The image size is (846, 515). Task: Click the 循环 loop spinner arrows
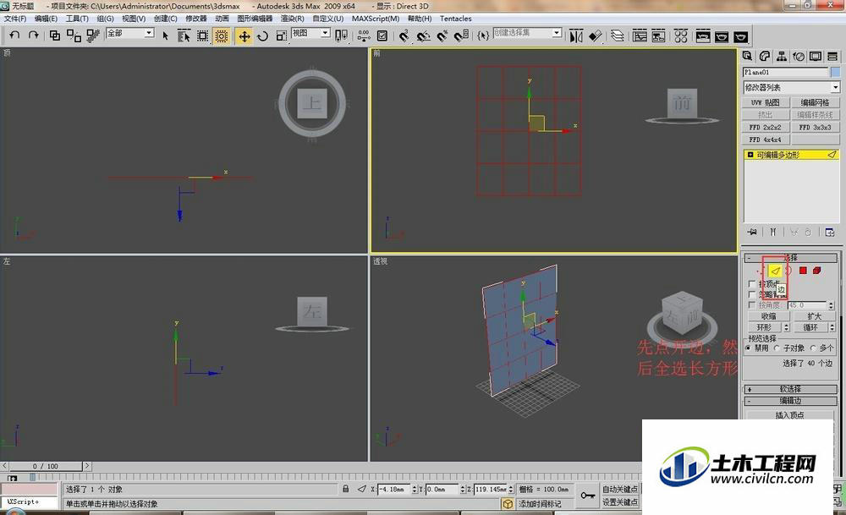click(832, 327)
